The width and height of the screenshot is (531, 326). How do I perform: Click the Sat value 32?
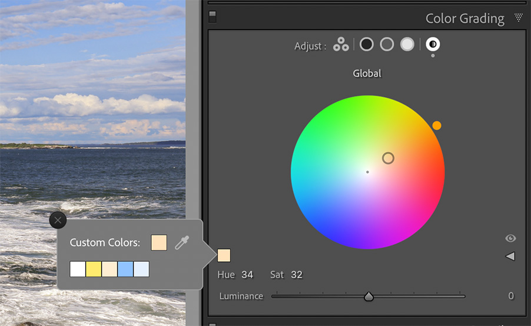[296, 275]
